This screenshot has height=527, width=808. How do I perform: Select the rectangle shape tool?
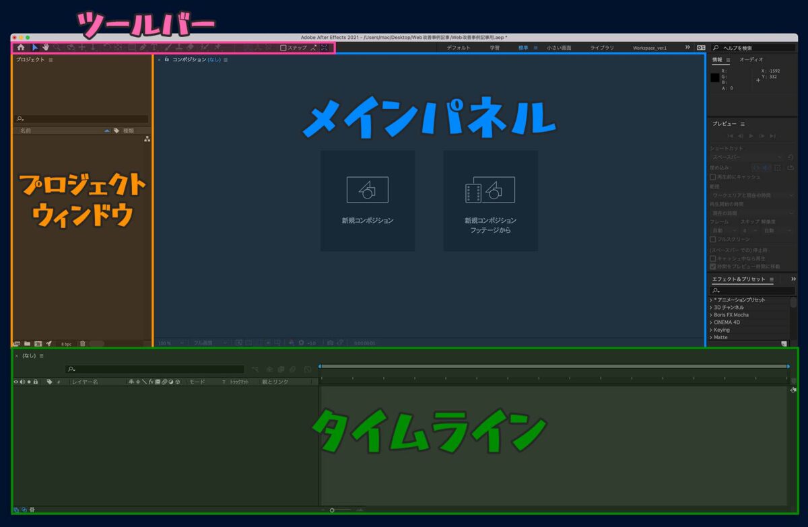pyautogui.click(x=131, y=48)
